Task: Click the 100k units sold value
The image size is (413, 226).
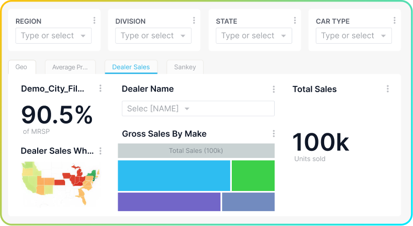Action: pos(321,142)
